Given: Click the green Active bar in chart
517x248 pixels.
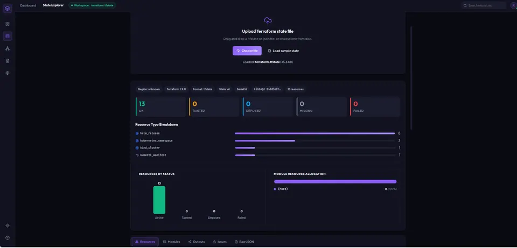Looking at the screenshot, I should click(x=159, y=200).
